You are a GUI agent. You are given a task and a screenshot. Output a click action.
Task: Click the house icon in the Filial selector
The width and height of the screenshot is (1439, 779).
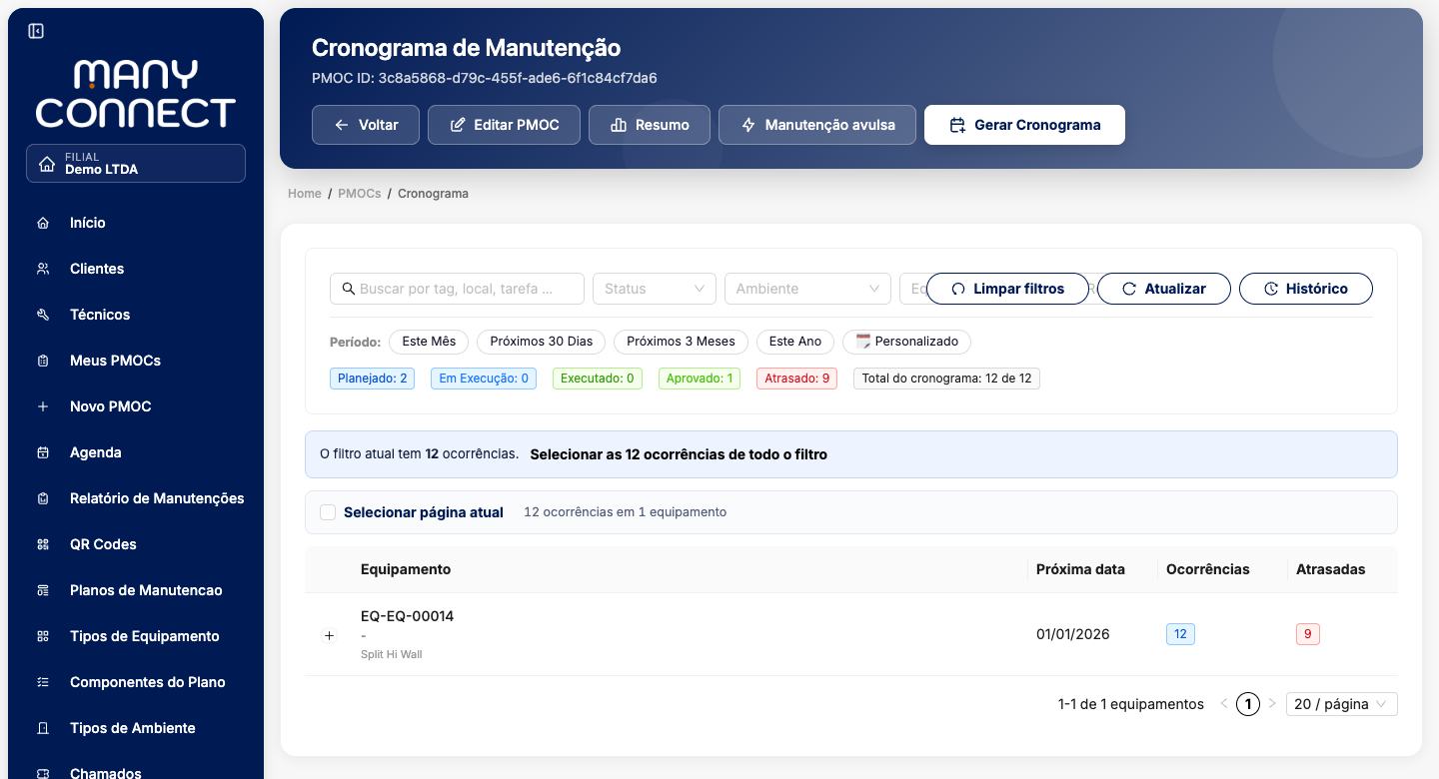pyautogui.click(x=47, y=164)
